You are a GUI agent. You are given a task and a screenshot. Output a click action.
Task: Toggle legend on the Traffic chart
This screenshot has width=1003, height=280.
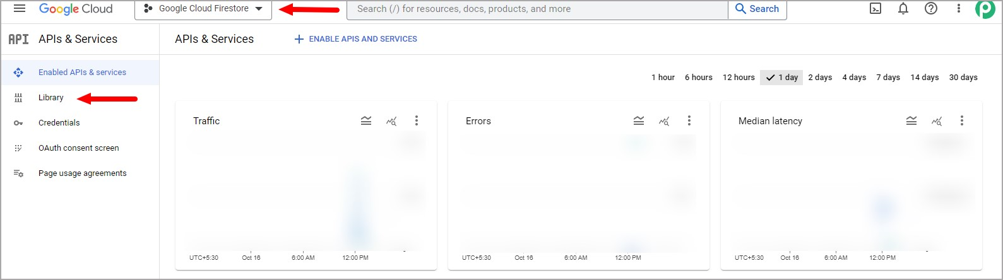(366, 120)
